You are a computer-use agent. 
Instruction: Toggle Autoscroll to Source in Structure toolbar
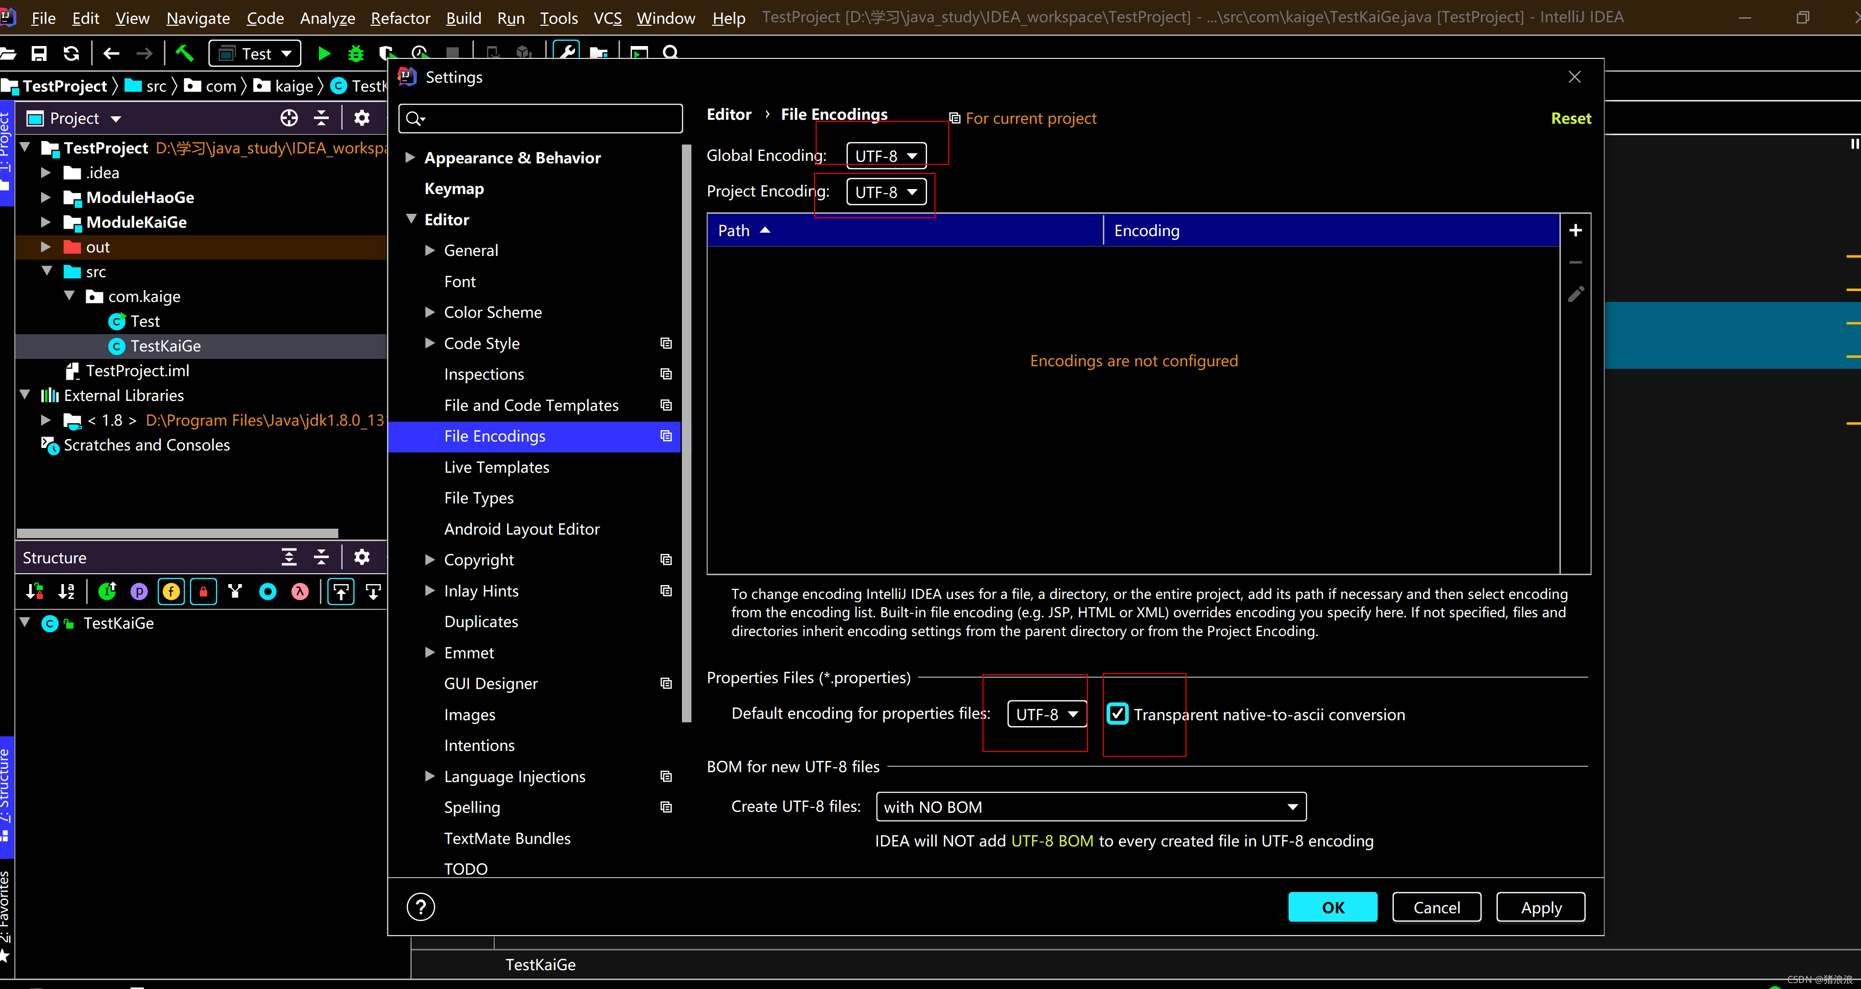tap(341, 592)
